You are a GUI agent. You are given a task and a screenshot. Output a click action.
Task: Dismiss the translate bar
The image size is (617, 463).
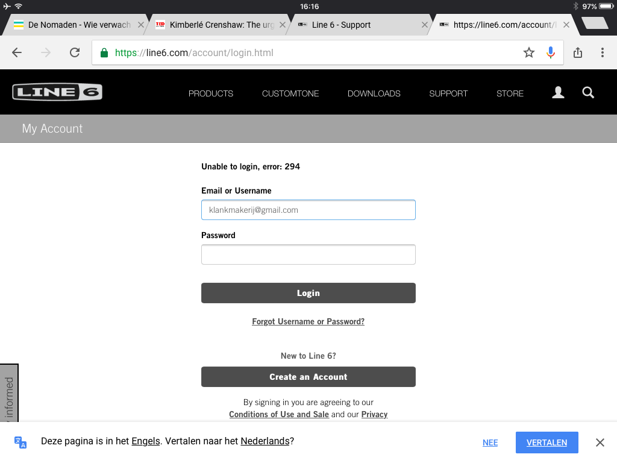point(600,443)
